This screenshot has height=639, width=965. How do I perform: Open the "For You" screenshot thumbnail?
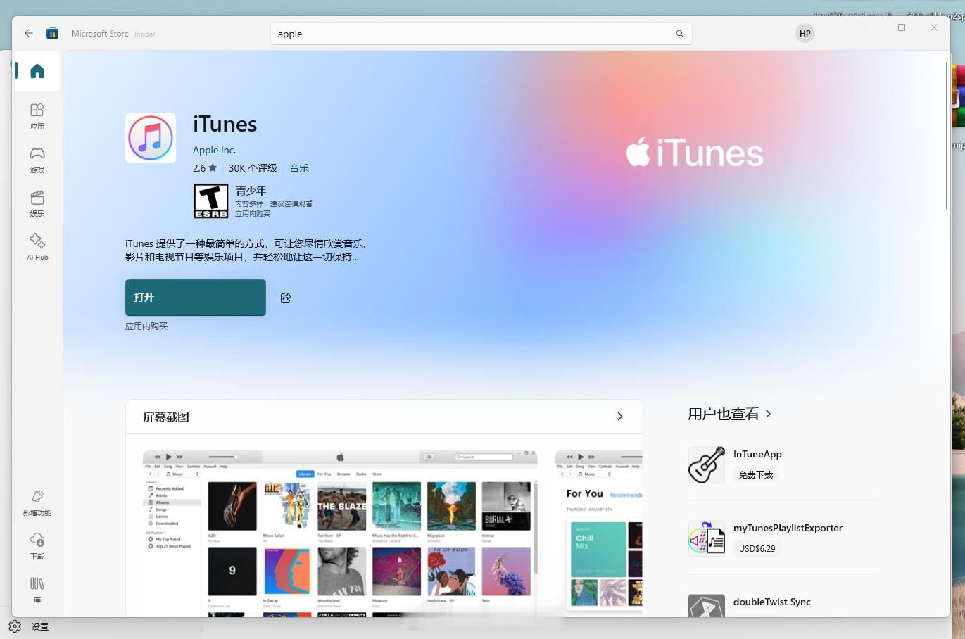click(599, 533)
